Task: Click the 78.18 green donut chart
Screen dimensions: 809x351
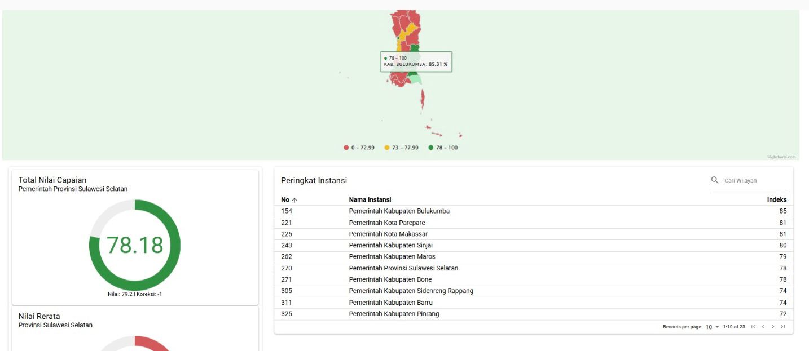Action: pos(135,245)
